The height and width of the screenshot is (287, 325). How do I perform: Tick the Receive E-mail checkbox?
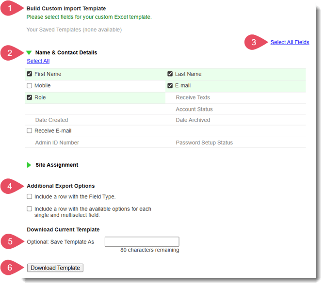(x=30, y=131)
